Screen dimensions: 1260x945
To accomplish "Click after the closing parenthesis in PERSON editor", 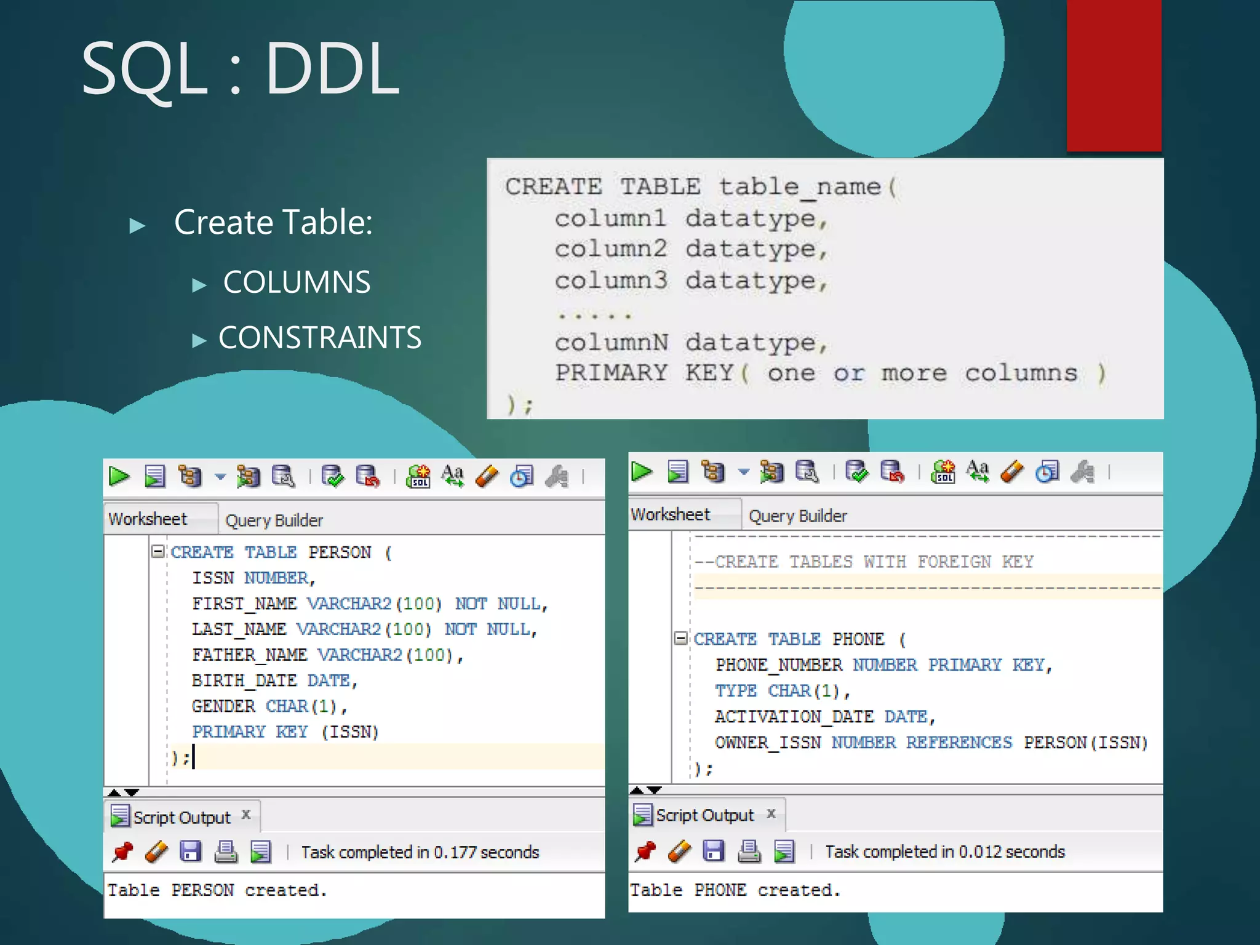I will click(193, 757).
